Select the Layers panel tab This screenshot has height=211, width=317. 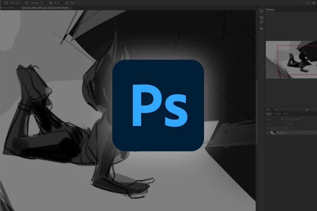(x=269, y=114)
